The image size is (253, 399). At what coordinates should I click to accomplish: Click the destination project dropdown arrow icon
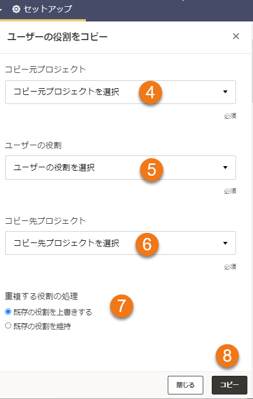point(225,243)
